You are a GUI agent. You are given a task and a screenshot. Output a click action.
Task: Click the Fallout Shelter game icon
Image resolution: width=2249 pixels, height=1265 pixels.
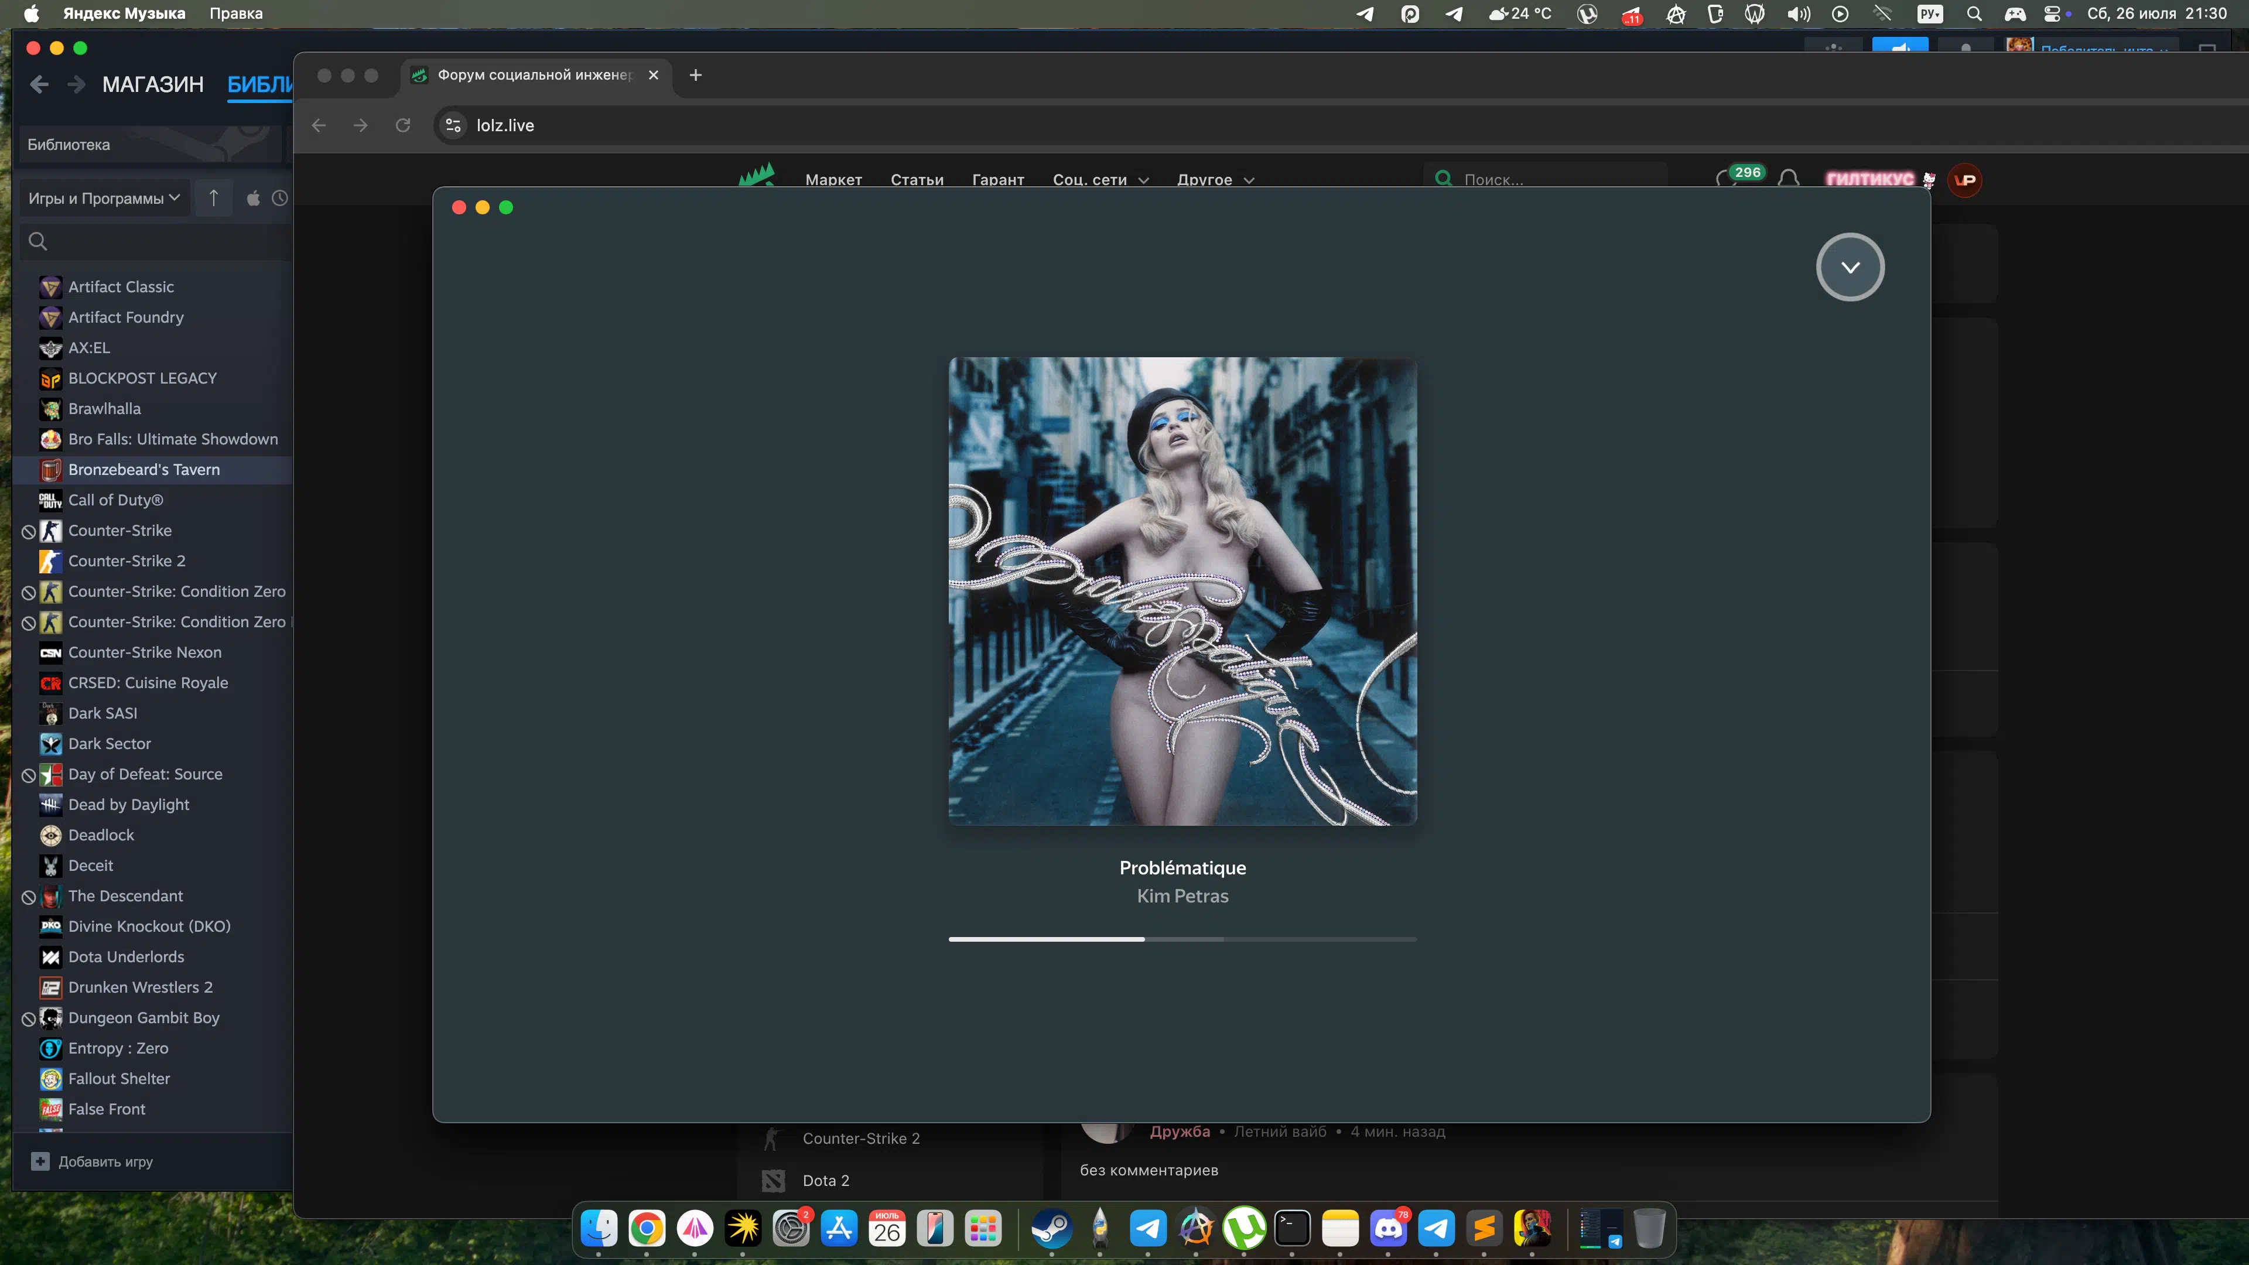[x=50, y=1079]
